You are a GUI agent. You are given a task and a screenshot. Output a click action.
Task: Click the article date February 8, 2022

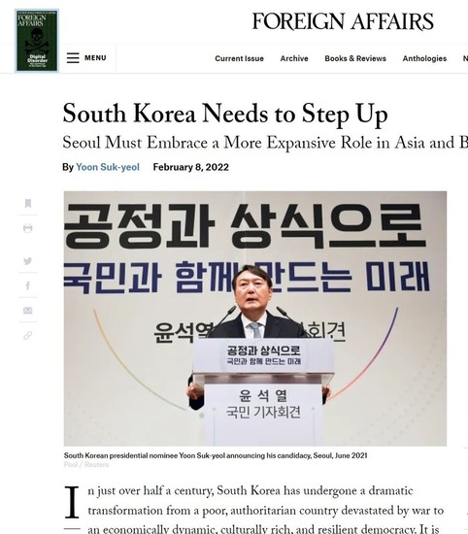tap(191, 167)
